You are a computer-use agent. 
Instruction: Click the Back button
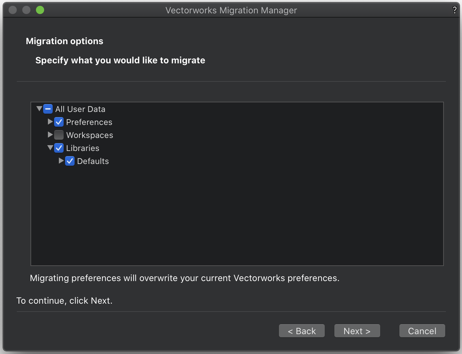[x=301, y=331]
